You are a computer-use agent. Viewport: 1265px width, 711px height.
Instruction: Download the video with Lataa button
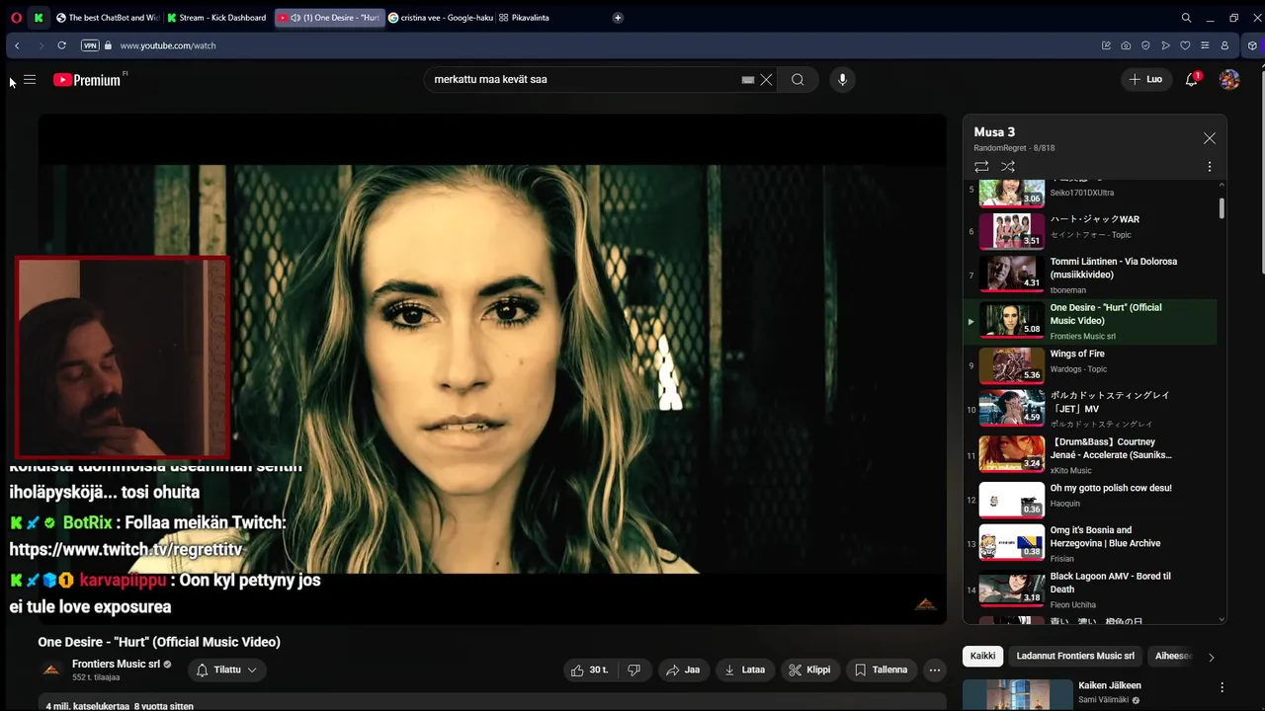[x=744, y=670]
